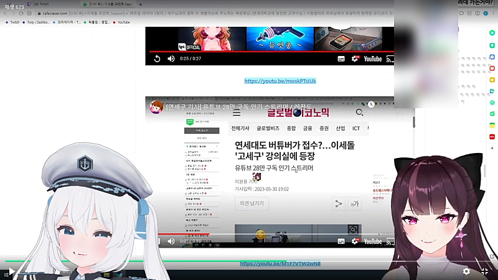Open the YouTube bookmark
This screenshot has height=280, width=498.
point(121,22)
